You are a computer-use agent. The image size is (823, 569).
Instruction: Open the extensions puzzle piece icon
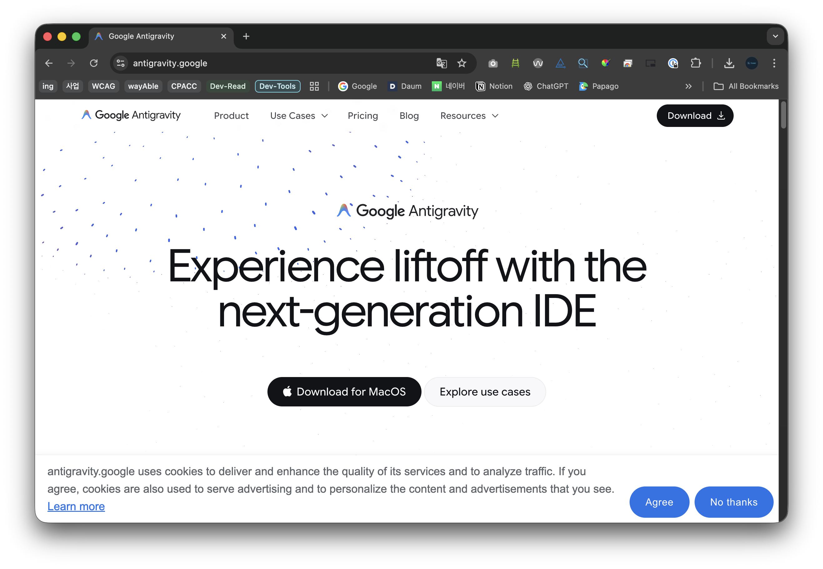click(696, 63)
